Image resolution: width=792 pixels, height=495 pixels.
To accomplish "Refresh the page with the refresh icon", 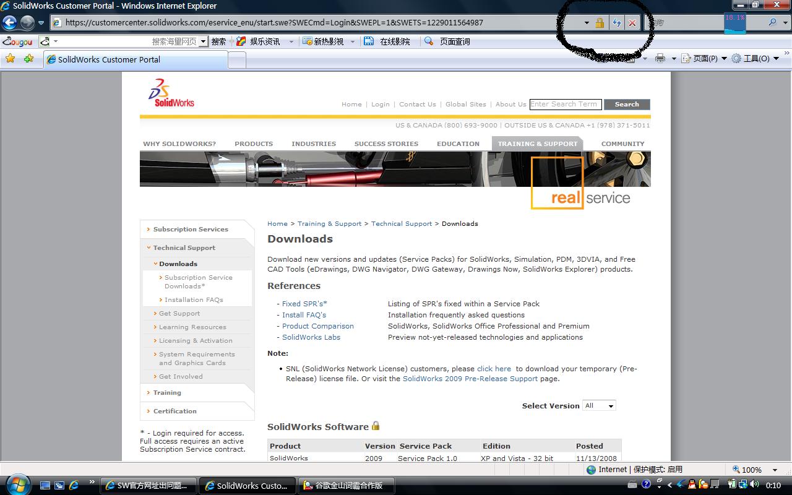I will pos(616,23).
